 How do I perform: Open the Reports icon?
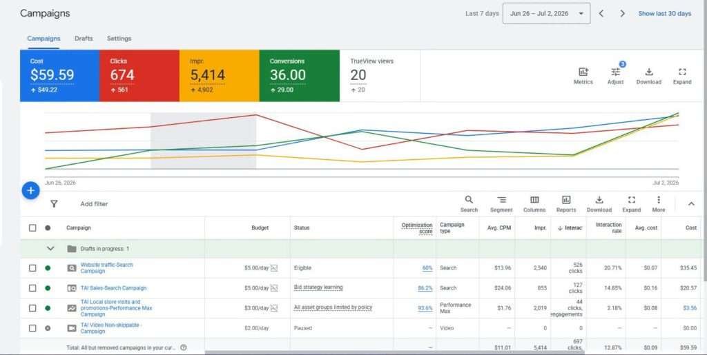coord(566,200)
